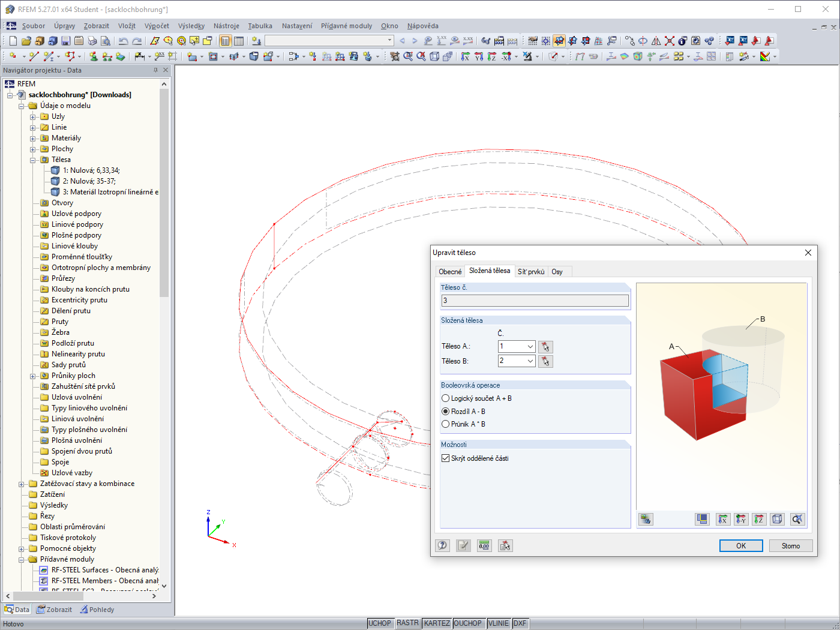Toggle KARTEZ mode in status bar
This screenshot has width=840, height=630.
pyautogui.click(x=437, y=623)
